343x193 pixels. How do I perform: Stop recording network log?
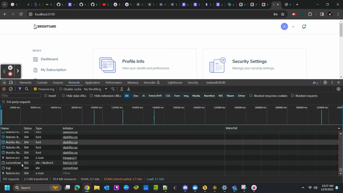[4, 89]
